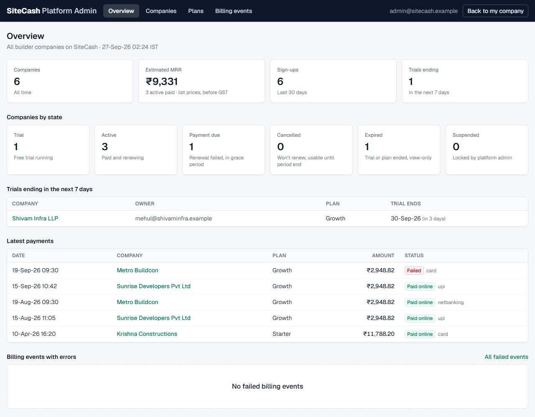Image resolution: width=535 pixels, height=417 pixels.
Task: Click the 19-Sep-26 09:30 date cell
Action: (35, 270)
